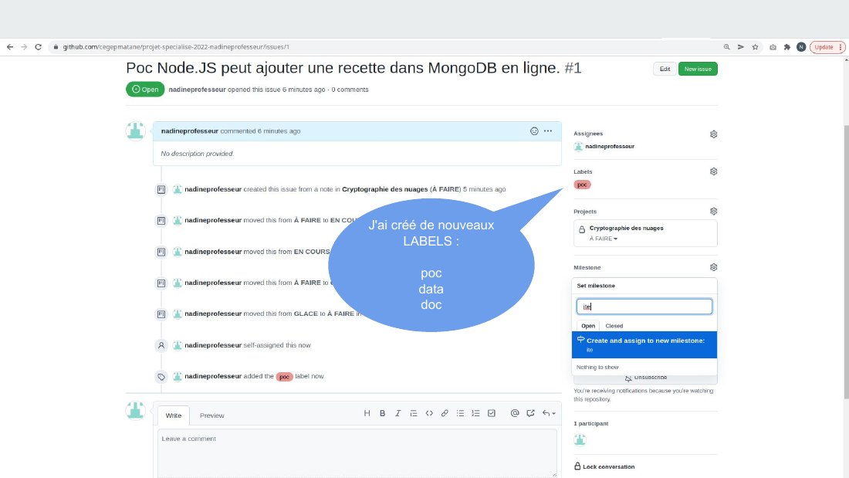
Task: Click the avatar beside the first comment
Action: pos(135,131)
